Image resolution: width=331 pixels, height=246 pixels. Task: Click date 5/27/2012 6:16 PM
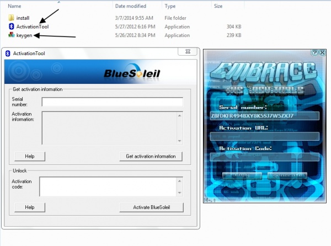point(135,26)
